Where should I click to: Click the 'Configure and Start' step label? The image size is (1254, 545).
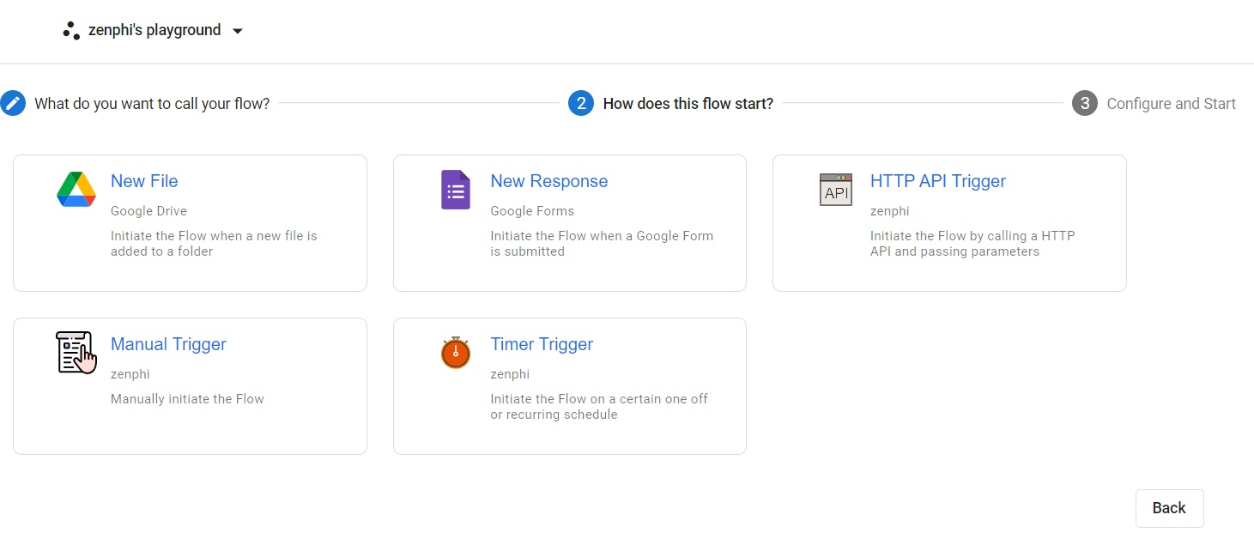point(1172,103)
